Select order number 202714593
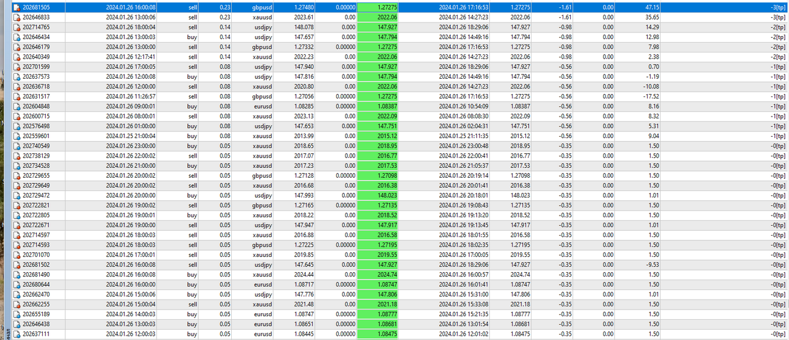The width and height of the screenshot is (789, 340). [36, 245]
